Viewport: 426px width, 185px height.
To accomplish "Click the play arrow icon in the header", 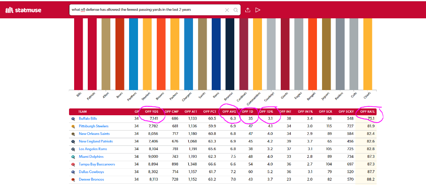I will click(258, 10).
